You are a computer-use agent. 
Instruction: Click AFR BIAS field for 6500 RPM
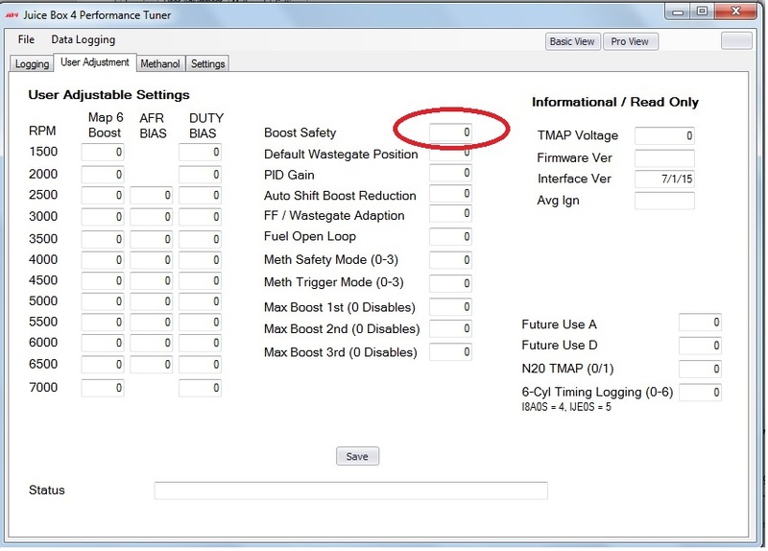pos(152,365)
